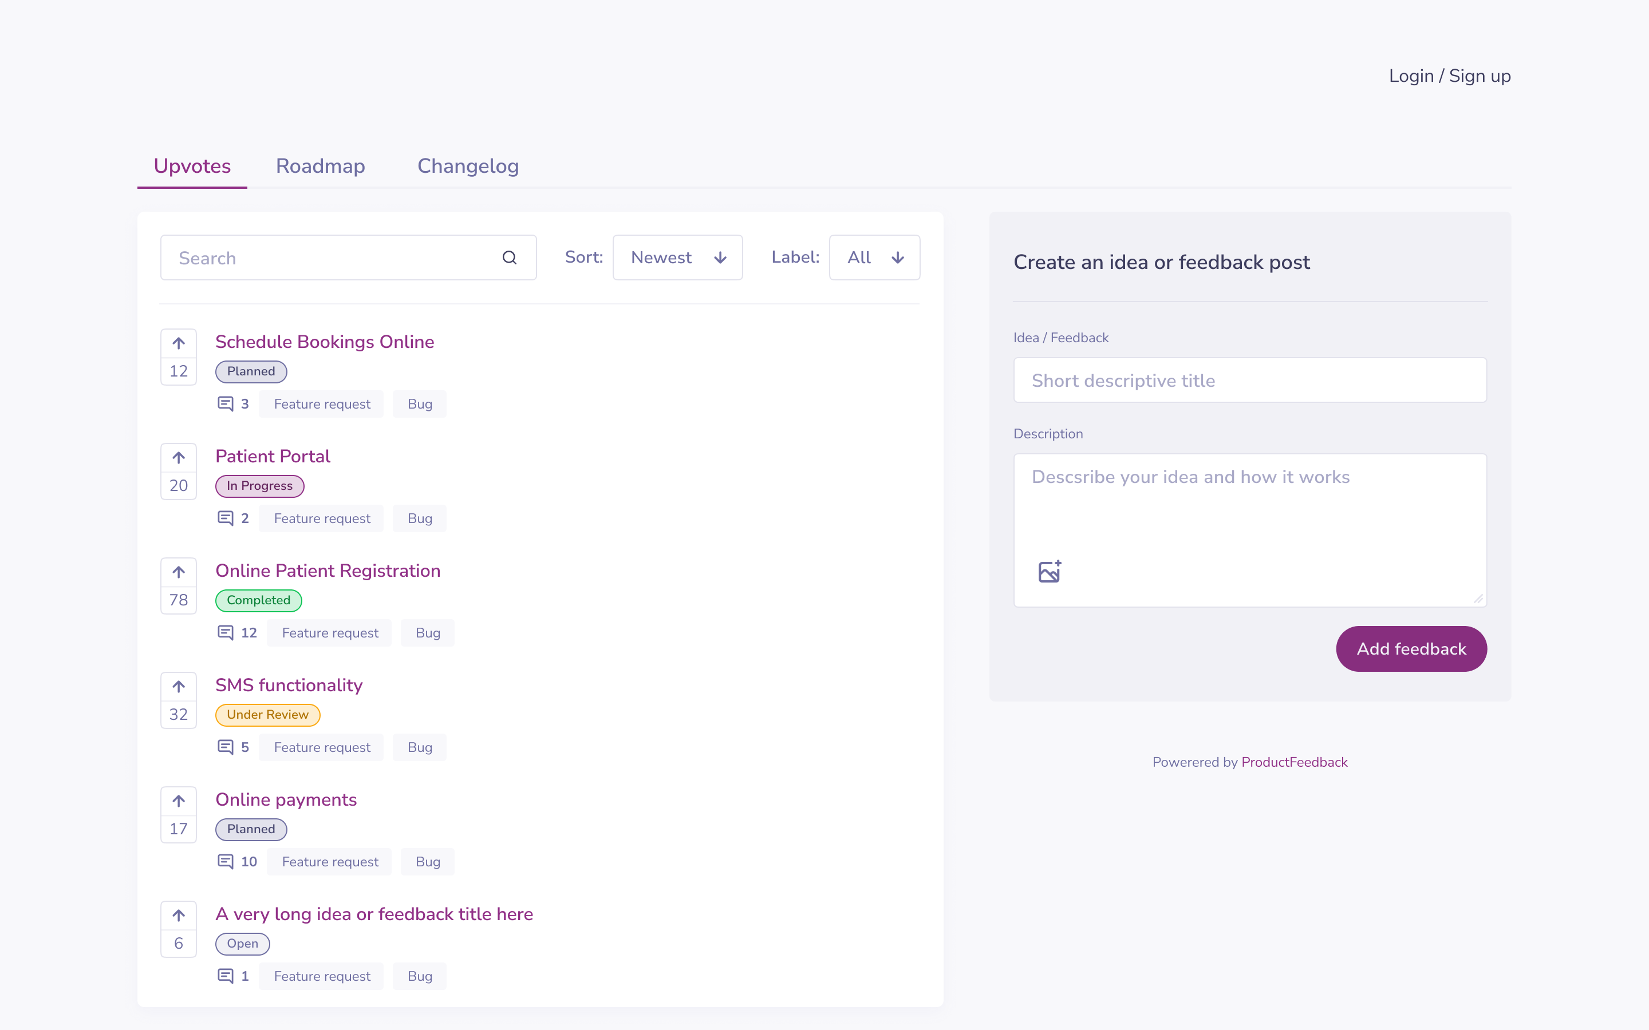The image size is (1649, 1030).
Task: Open SMS functionality post
Action: [x=289, y=686]
